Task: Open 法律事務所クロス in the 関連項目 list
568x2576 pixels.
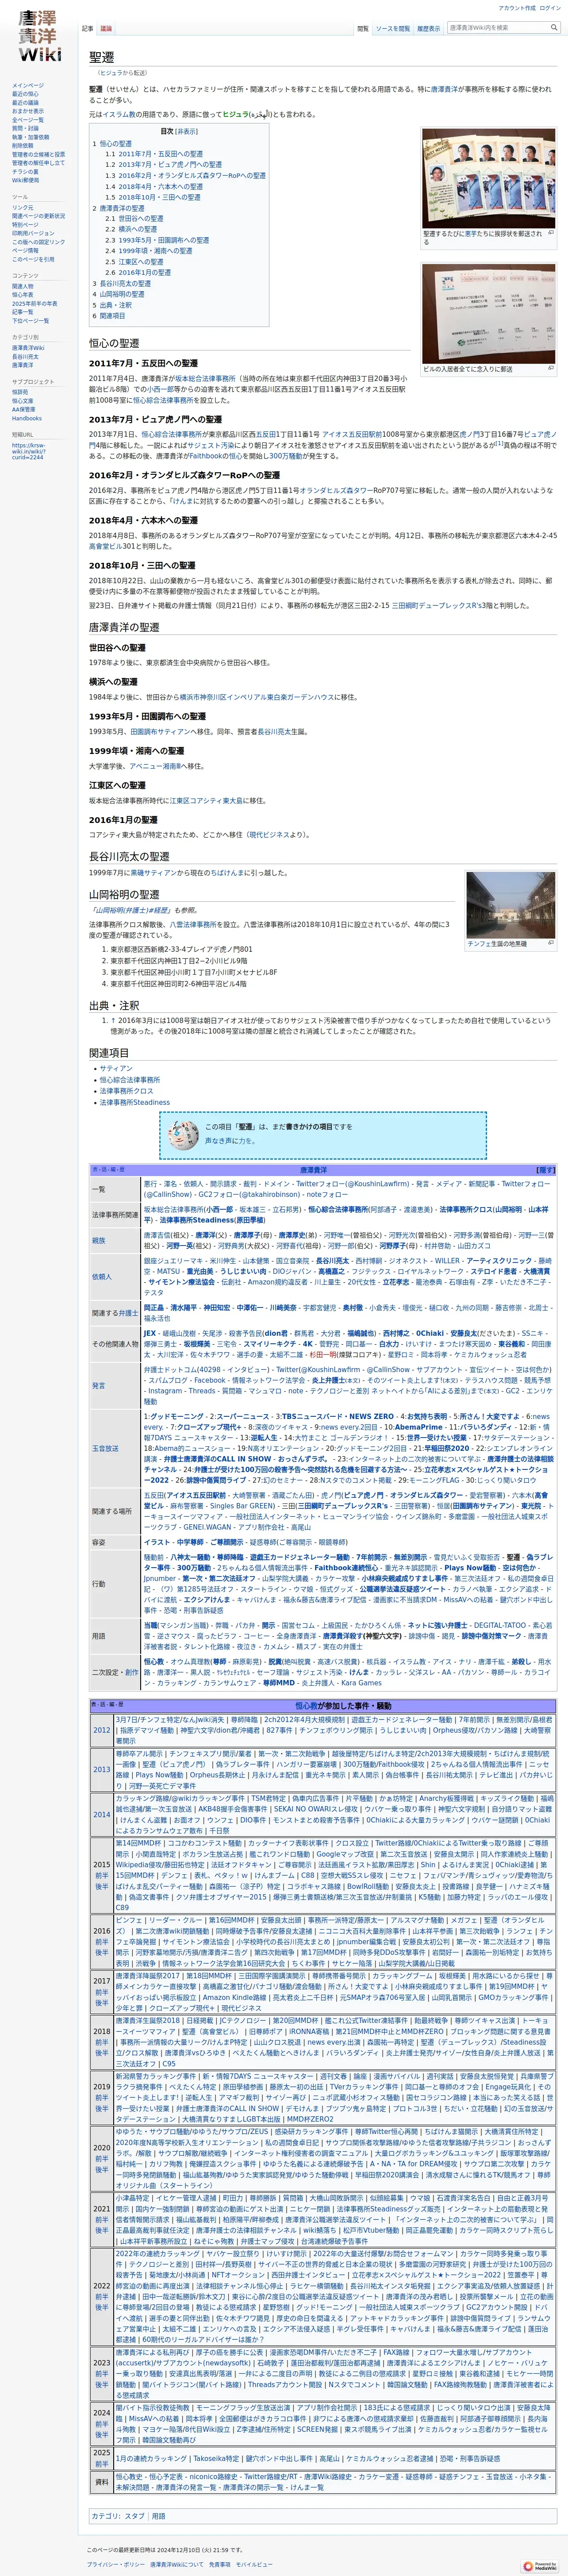Action: coord(126,1091)
